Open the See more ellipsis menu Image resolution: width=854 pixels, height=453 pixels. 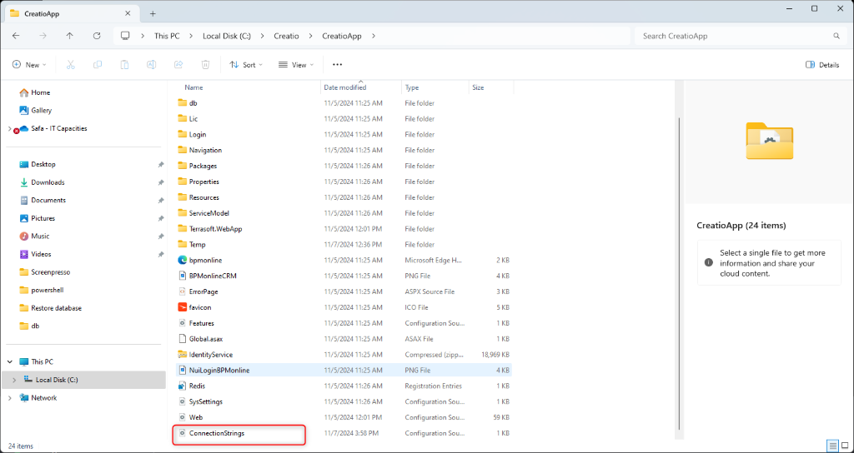pyautogui.click(x=337, y=65)
